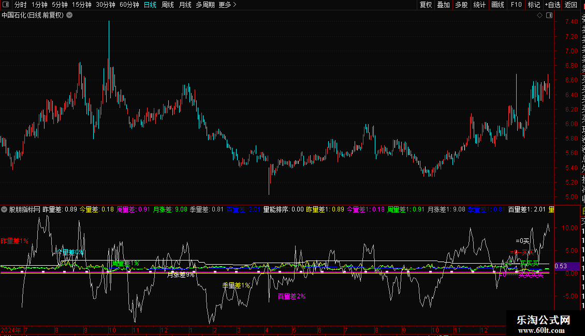Screen dimensions: 585x336
Task: Open the 多周期 multi-period view
Action: click(x=205, y=5)
